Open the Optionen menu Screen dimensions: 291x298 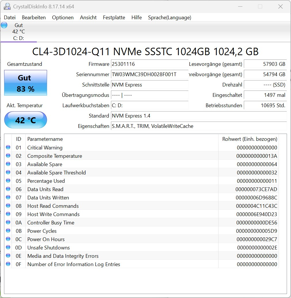click(x=63, y=18)
